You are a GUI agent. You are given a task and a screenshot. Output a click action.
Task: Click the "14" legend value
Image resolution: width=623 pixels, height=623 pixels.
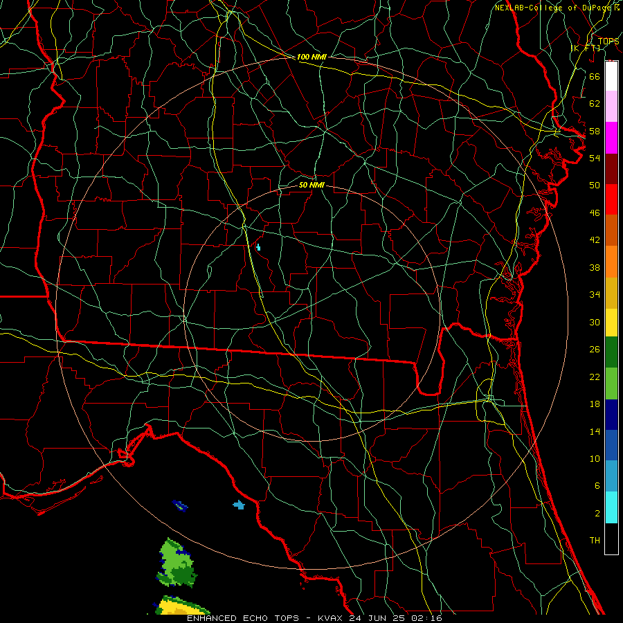click(595, 431)
